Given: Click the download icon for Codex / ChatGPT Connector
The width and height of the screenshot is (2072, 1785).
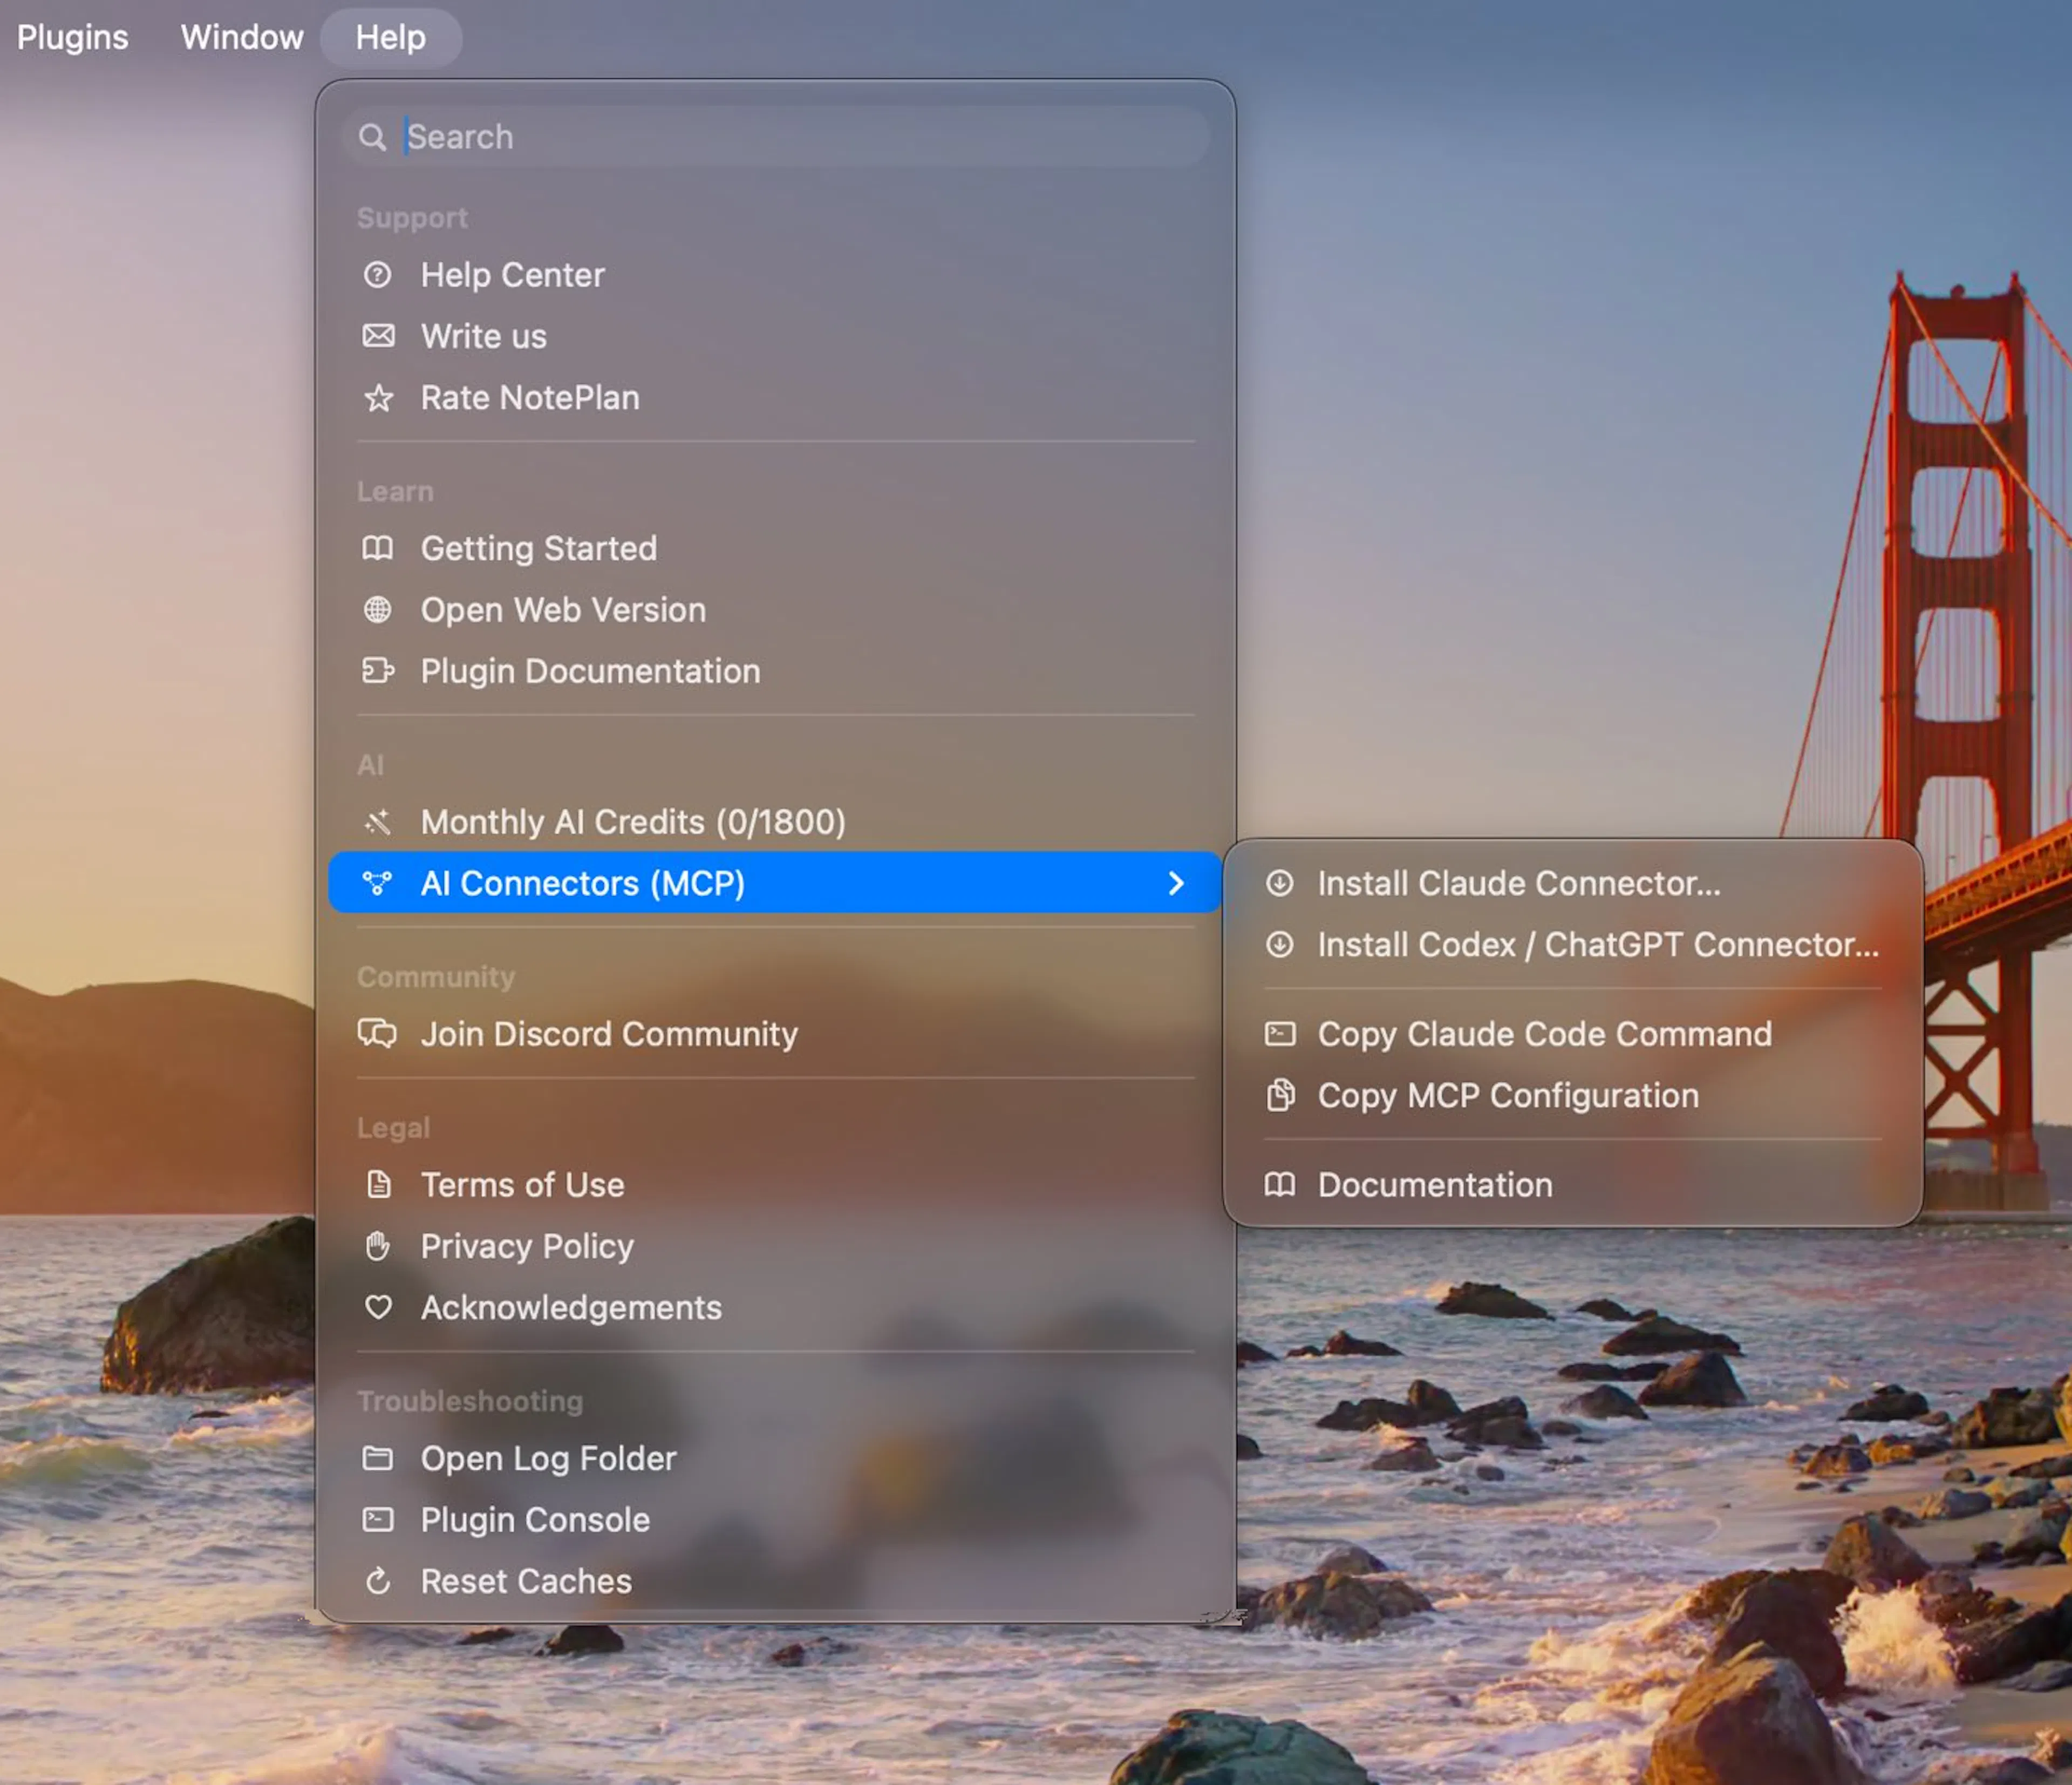Looking at the screenshot, I should click(1279, 944).
